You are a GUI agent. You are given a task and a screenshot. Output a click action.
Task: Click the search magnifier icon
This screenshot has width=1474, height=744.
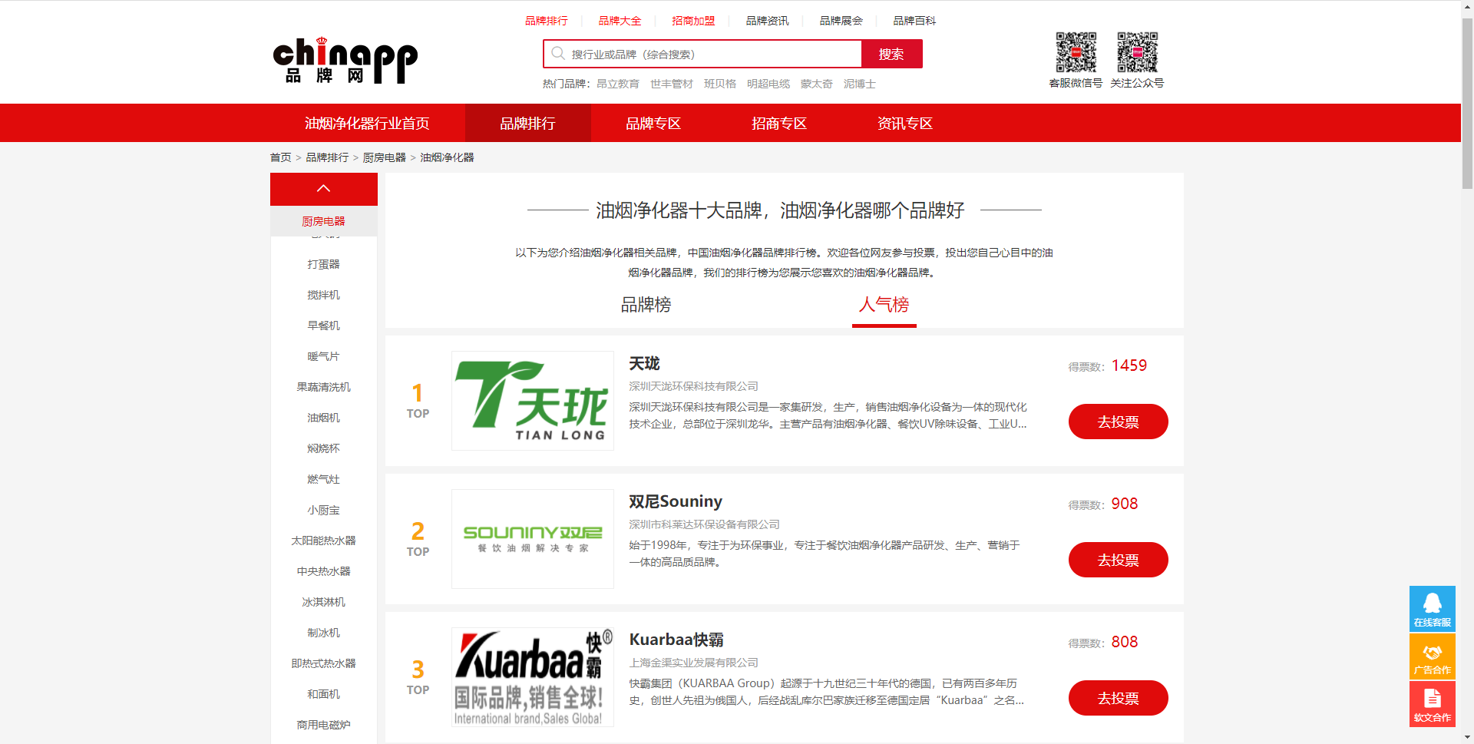tap(558, 54)
